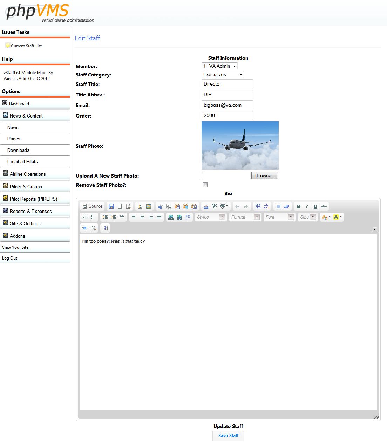Click the Preview icon in editor toolbar
Screen dimensions: 387x442
(x=129, y=206)
